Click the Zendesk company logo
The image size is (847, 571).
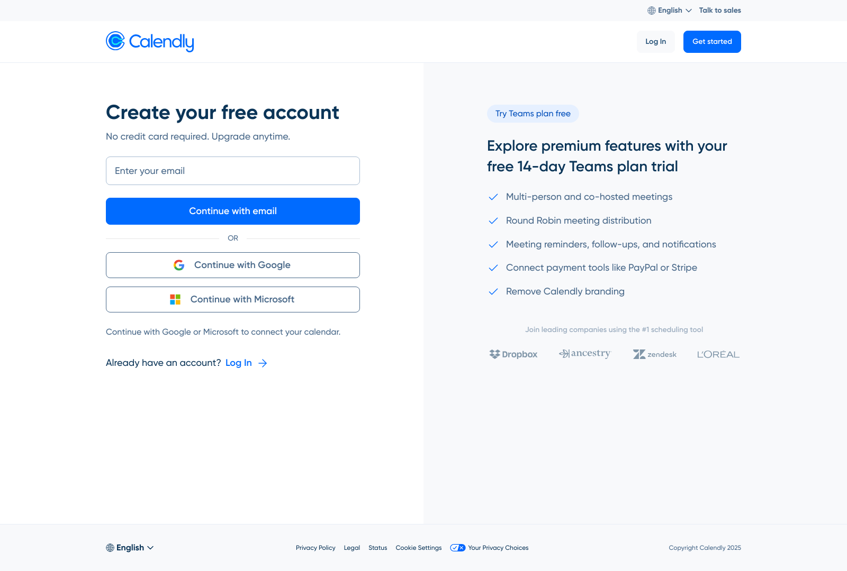pyautogui.click(x=655, y=354)
